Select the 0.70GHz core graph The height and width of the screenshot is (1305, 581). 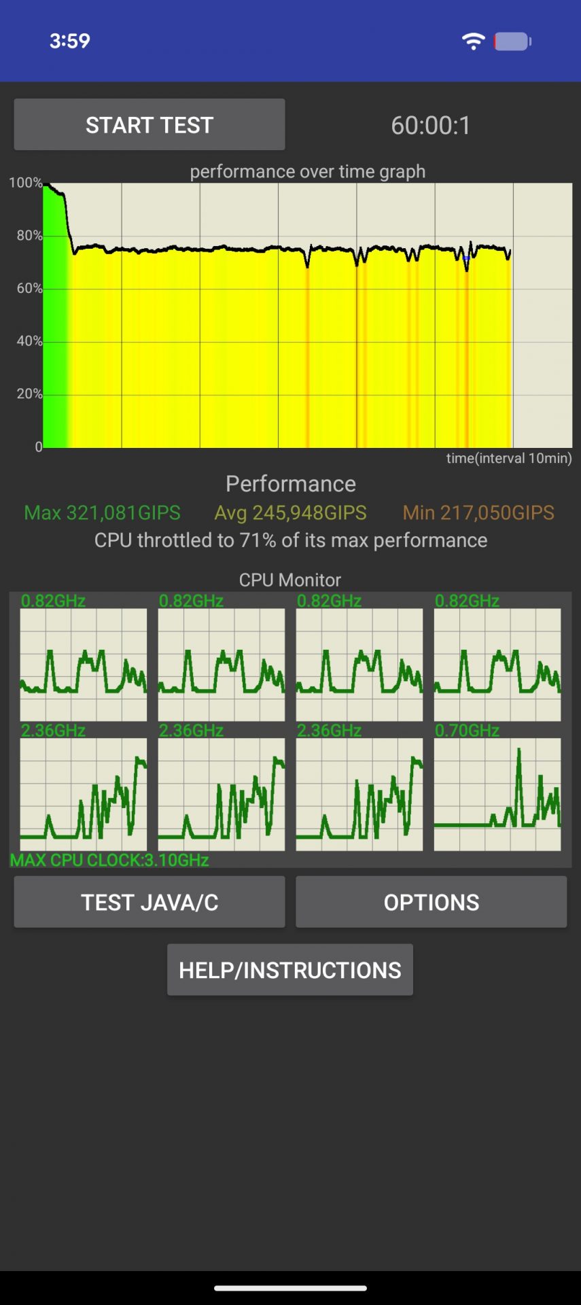point(497,794)
